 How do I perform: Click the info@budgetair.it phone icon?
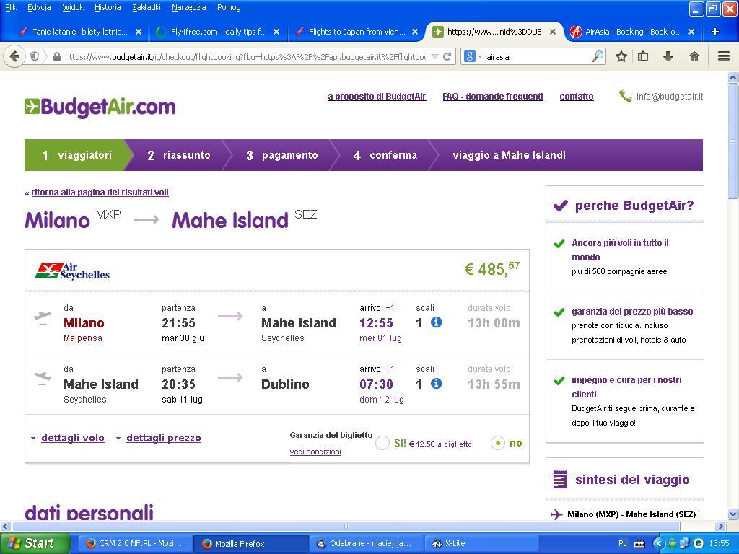(x=625, y=96)
